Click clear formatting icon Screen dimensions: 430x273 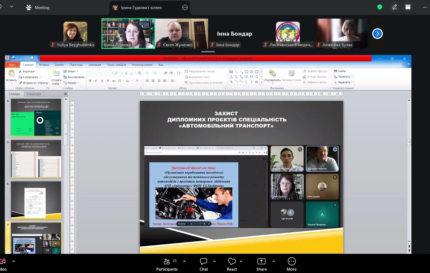(x=139, y=73)
